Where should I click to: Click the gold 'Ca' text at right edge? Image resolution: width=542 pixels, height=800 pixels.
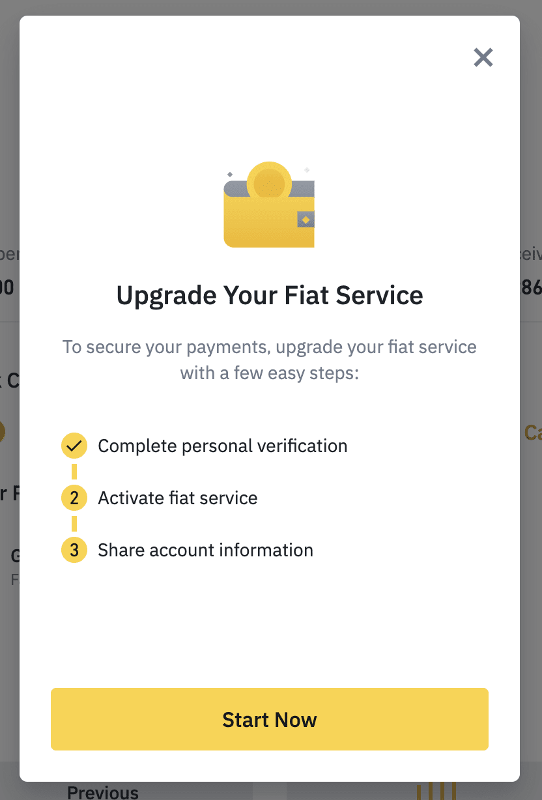pyautogui.click(x=533, y=433)
